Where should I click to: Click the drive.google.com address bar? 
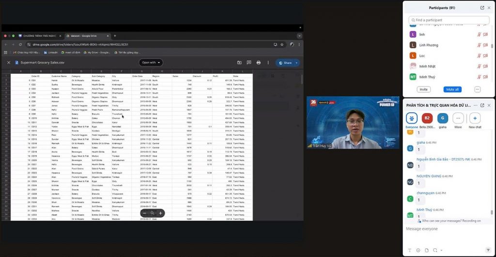tap(149, 45)
